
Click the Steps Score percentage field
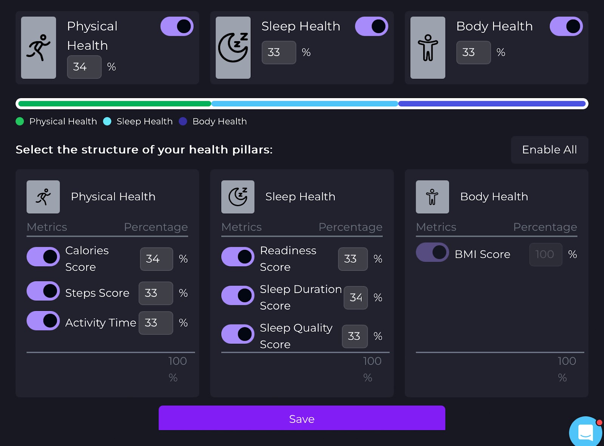(156, 293)
